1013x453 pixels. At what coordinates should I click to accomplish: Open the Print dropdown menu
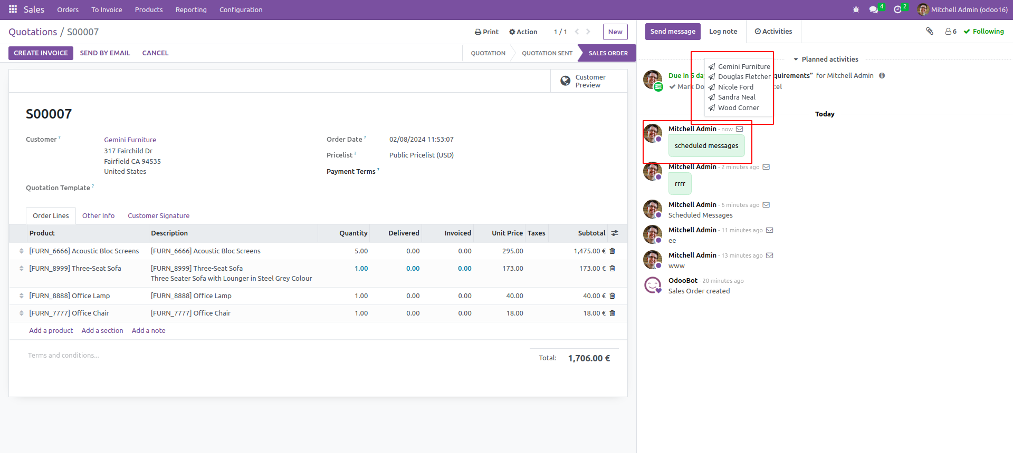(486, 32)
